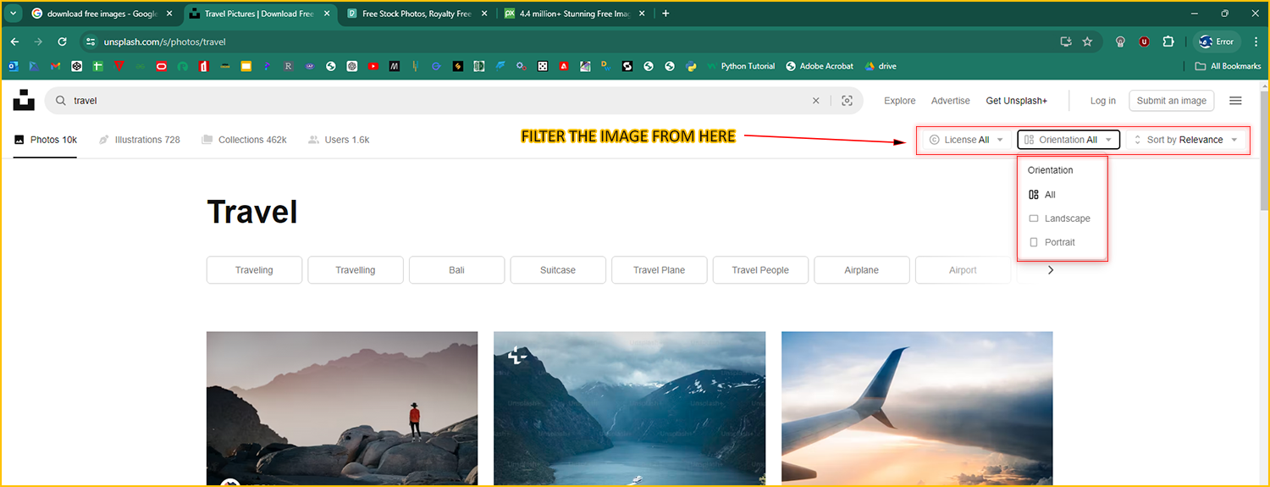1270x487 pixels.
Task: Click the visual search camera icon
Action: click(x=847, y=101)
